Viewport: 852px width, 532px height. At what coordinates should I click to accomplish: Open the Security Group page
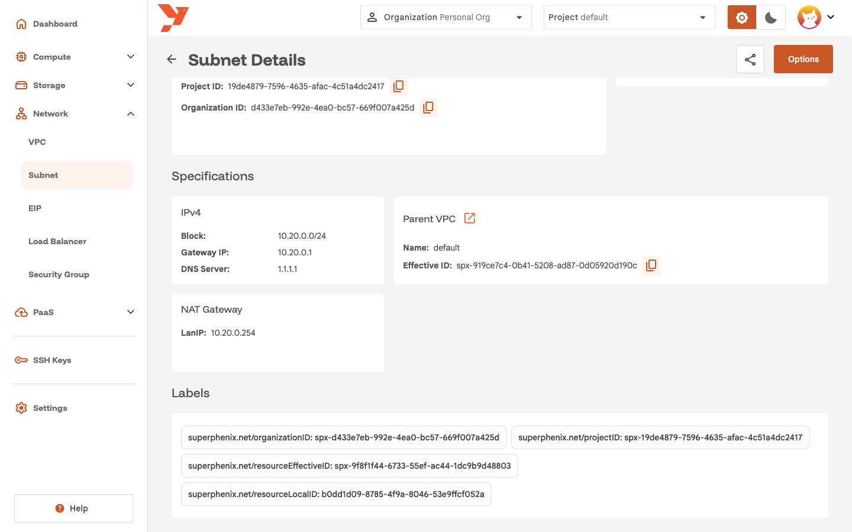pos(77,274)
